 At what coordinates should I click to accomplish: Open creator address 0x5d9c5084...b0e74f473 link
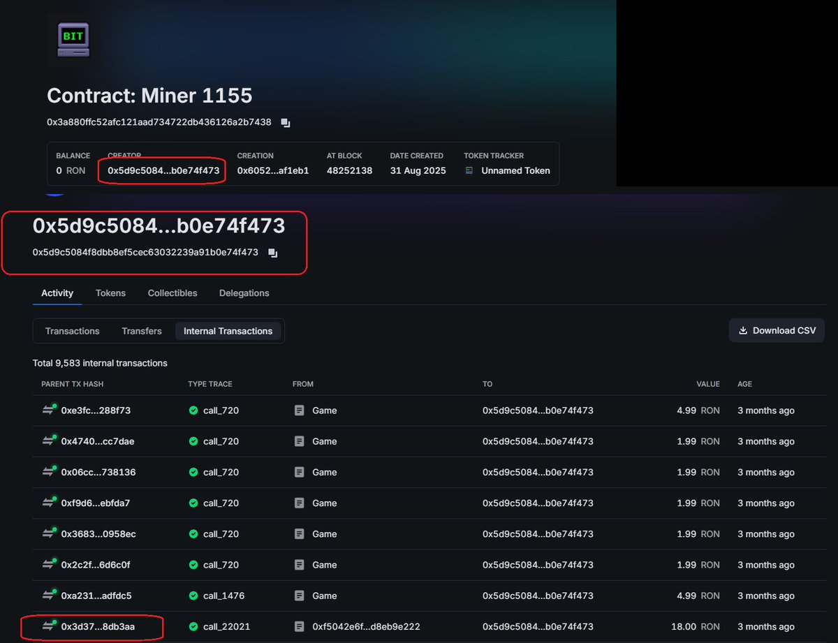163,170
